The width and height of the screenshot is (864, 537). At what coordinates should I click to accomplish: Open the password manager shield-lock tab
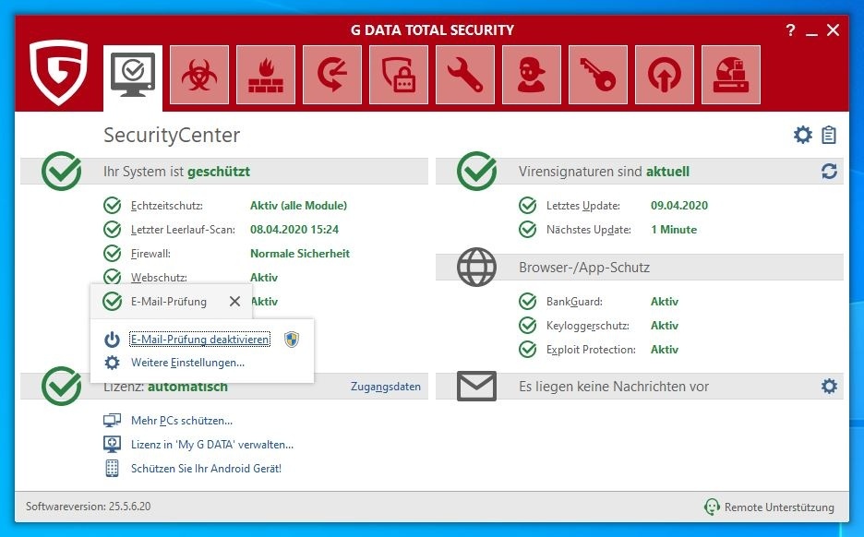click(399, 75)
